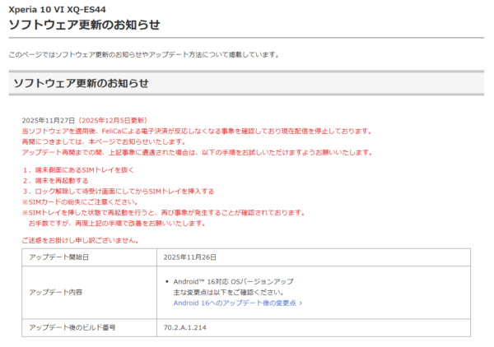Viewport: 494px width, 347px height.
Task: Select the Android™ 16対応 OSバージョンアップ bullet
Action: 234,281
